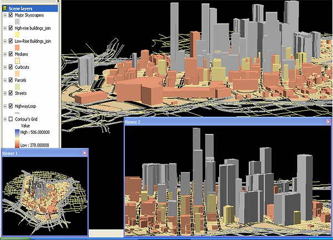Collapse the Medians layer entry
Screen dimensions: 333x240
[5, 54]
